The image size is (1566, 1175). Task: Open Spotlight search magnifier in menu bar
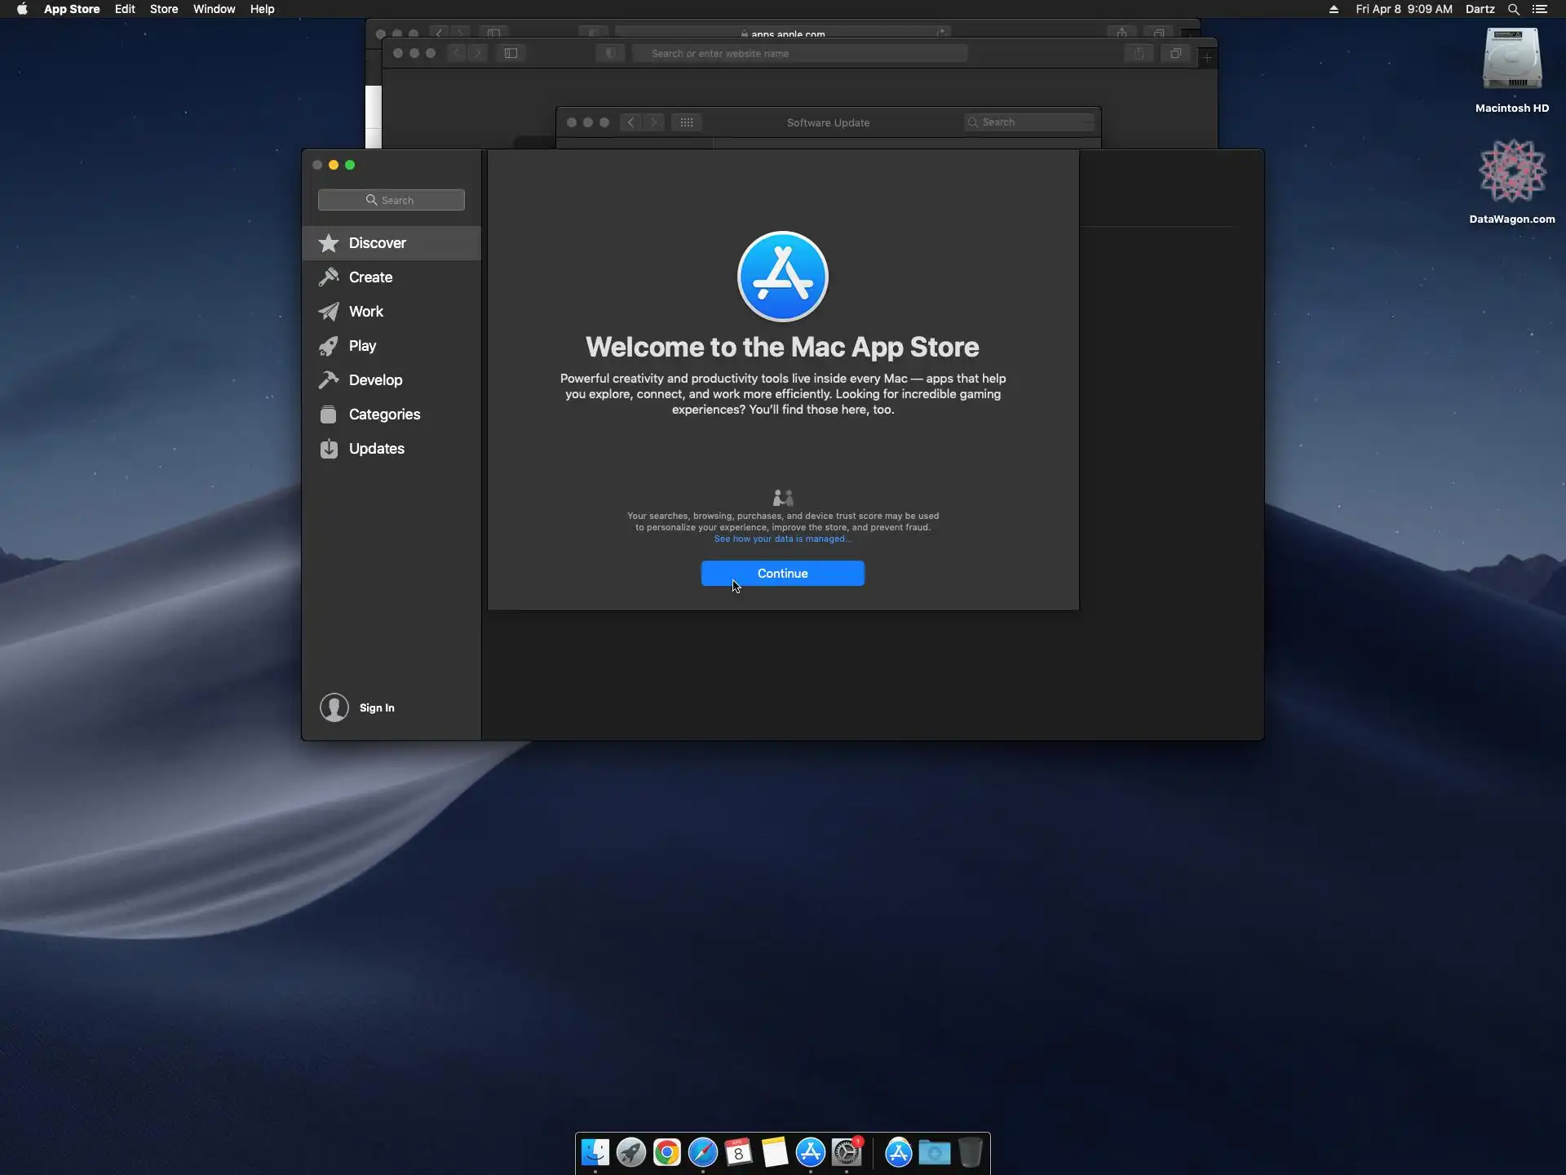[x=1513, y=9]
